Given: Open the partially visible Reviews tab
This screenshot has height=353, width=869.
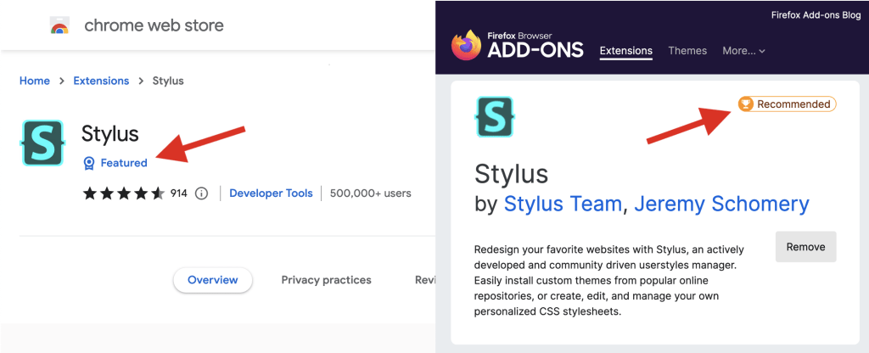Looking at the screenshot, I should 424,280.
